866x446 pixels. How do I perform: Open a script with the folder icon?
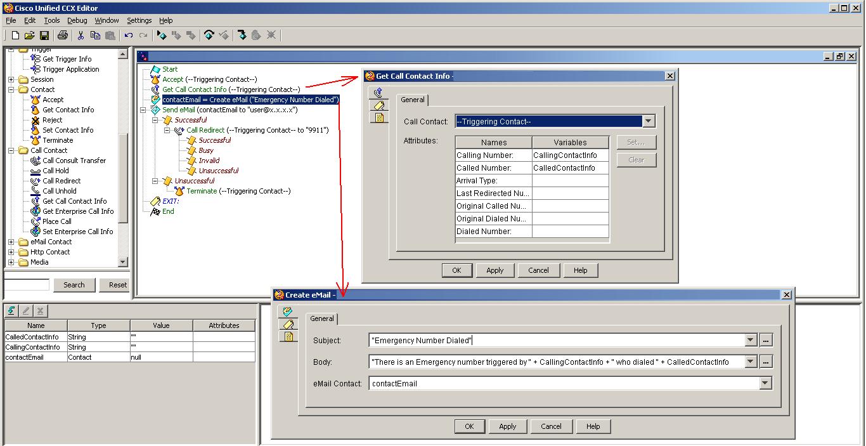(29, 36)
